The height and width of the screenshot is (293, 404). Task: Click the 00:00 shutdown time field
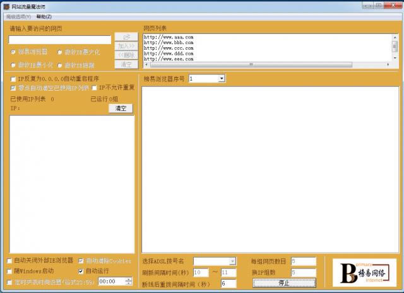click(112, 282)
